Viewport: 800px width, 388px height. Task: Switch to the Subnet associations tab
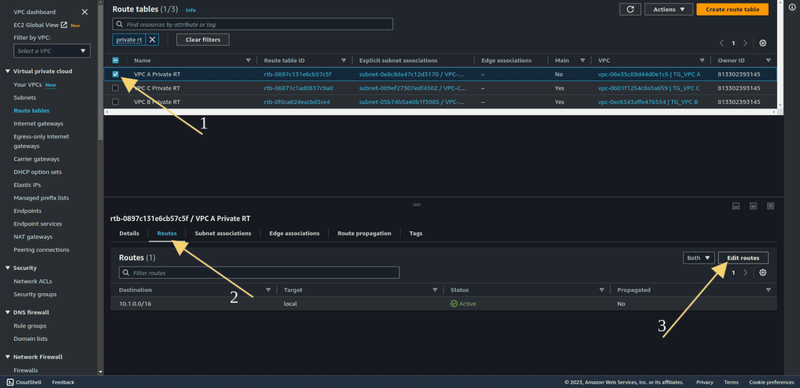(223, 233)
